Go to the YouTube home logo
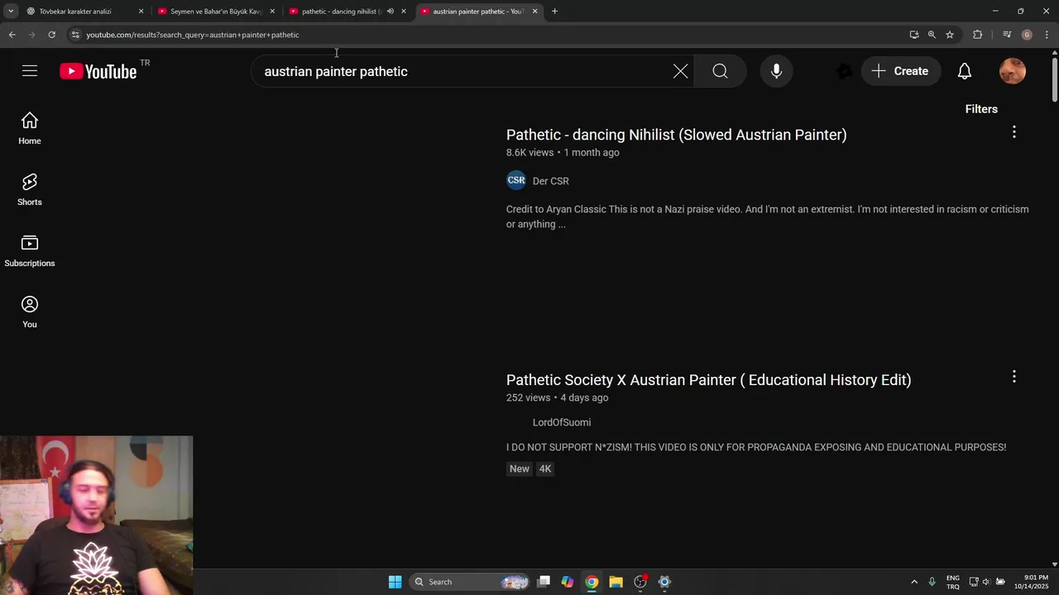The width and height of the screenshot is (1059, 595). coord(98,71)
